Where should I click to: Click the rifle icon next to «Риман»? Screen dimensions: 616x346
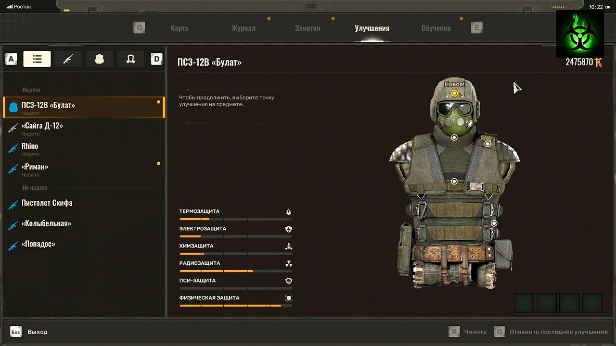tap(13, 169)
